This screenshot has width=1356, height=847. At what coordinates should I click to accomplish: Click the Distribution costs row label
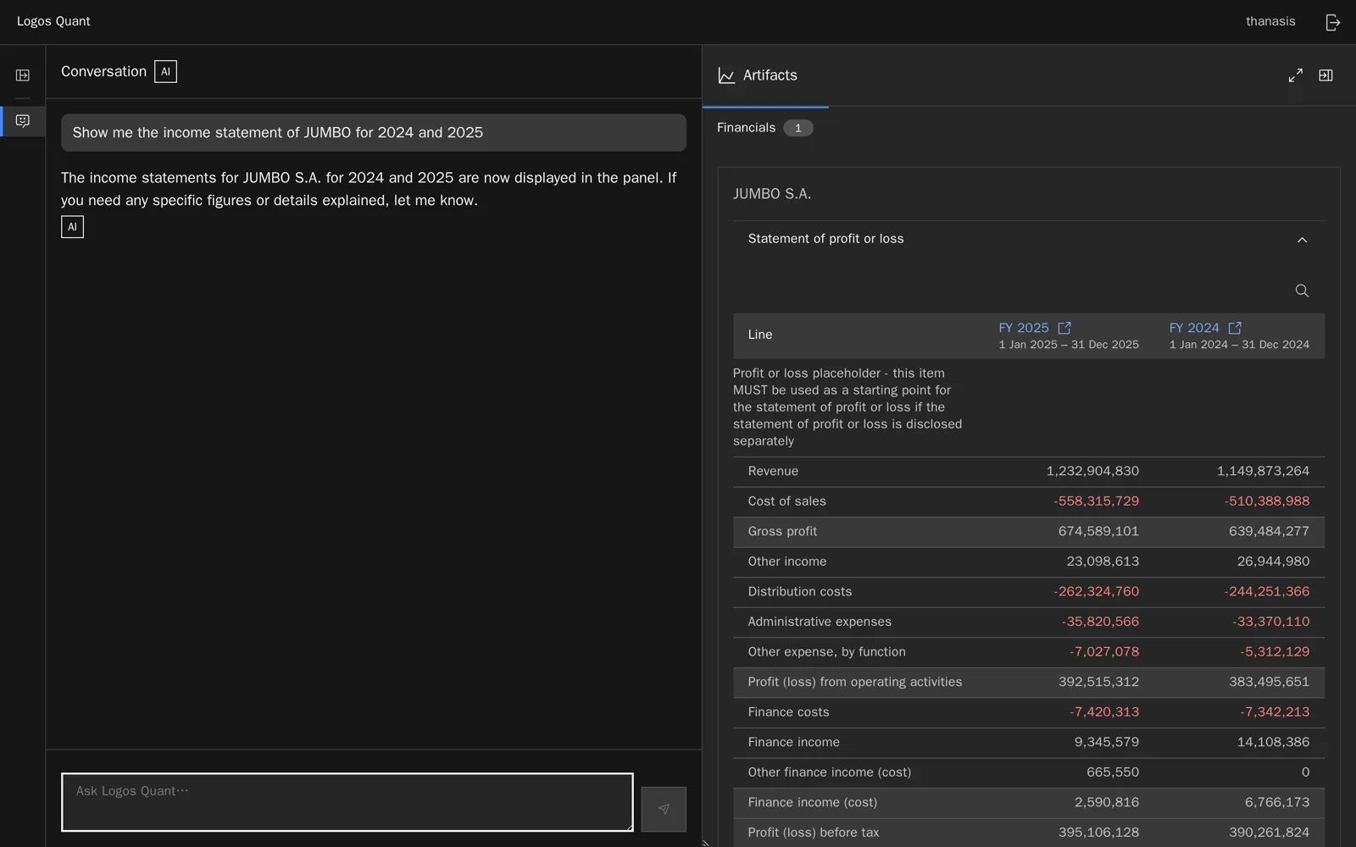click(x=799, y=592)
